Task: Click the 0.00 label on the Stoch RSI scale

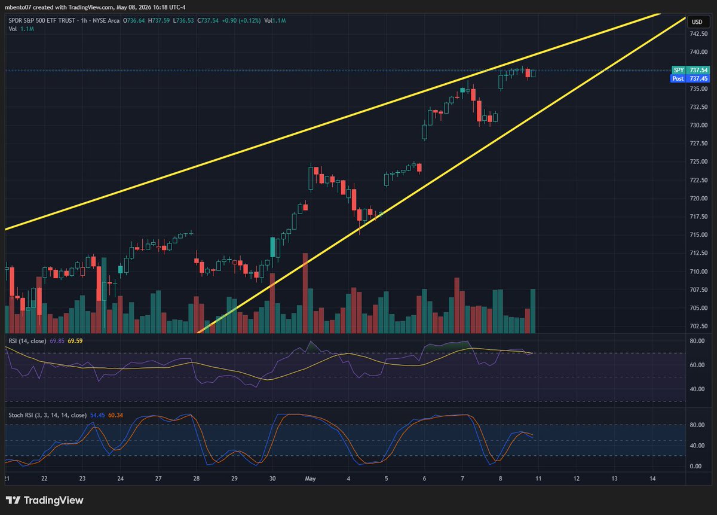Action: (695, 466)
